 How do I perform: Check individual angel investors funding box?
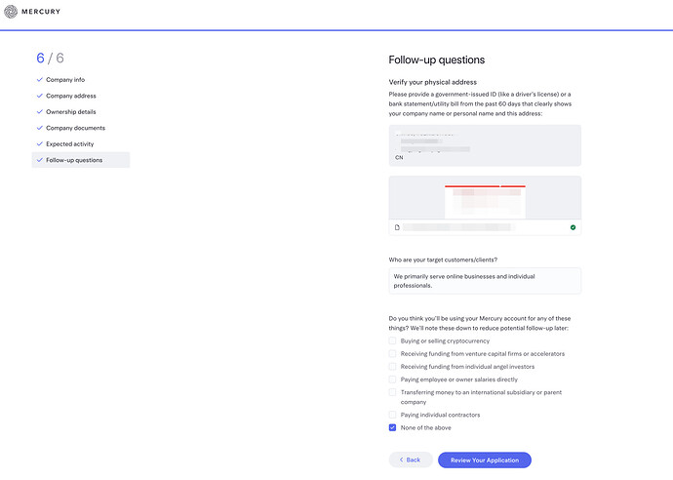click(392, 367)
